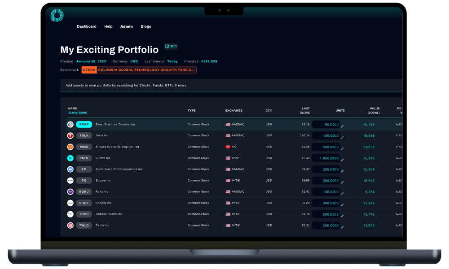Edit units pencil icon for 9988
This screenshot has height=269, width=449.
pyautogui.click(x=342, y=149)
